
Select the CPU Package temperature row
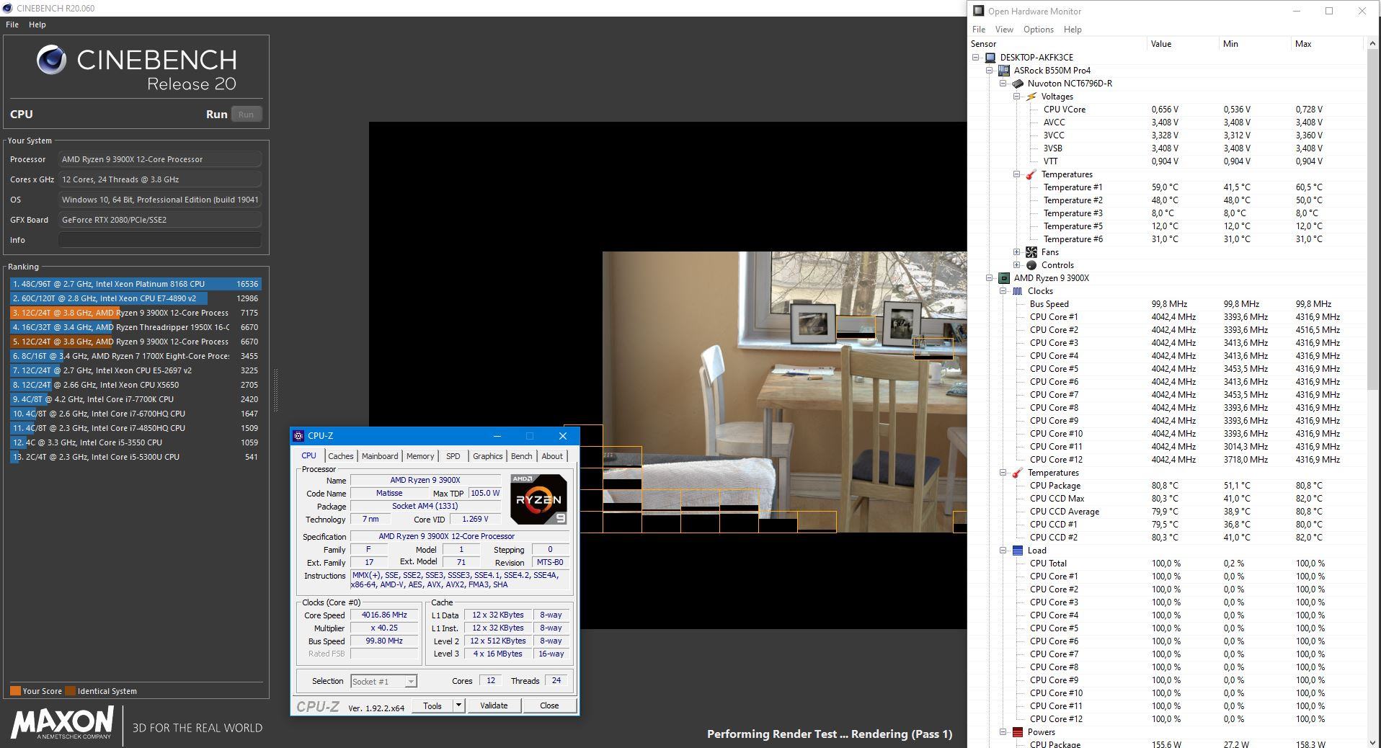[1168, 486]
